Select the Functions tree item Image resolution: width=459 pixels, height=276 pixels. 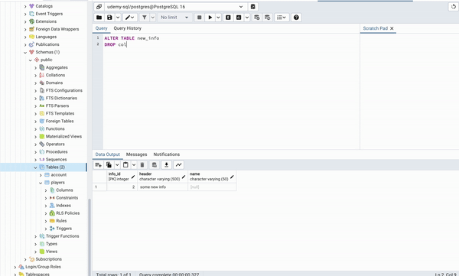55,128
